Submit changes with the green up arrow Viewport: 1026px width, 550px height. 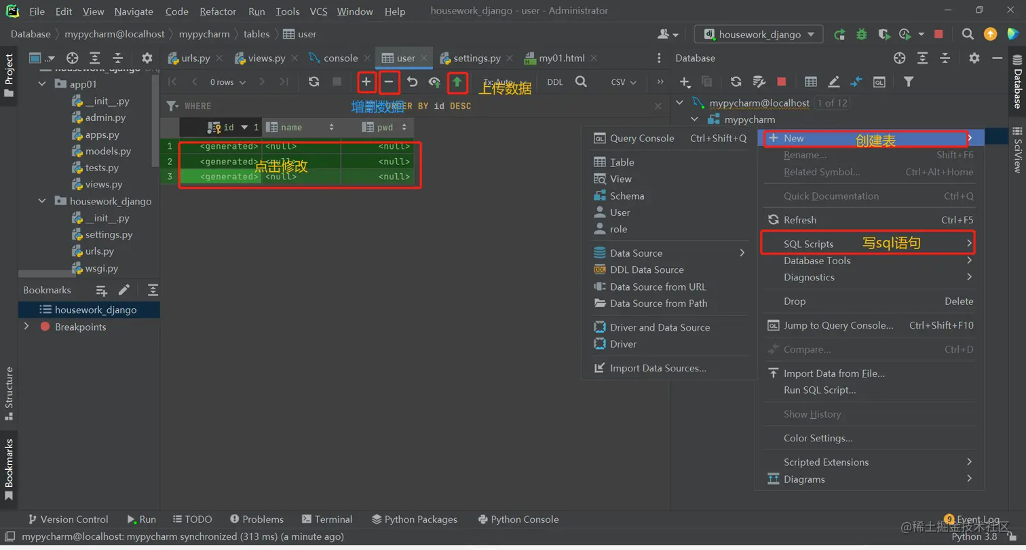tap(457, 82)
